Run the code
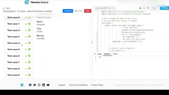The width and height of the screenshot is (169, 95). [165, 8]
